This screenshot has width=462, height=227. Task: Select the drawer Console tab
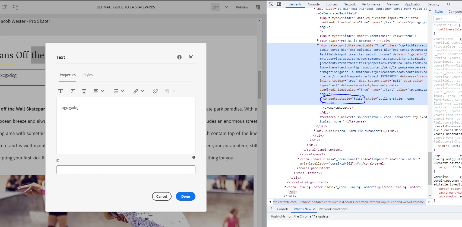coord(283,209)
